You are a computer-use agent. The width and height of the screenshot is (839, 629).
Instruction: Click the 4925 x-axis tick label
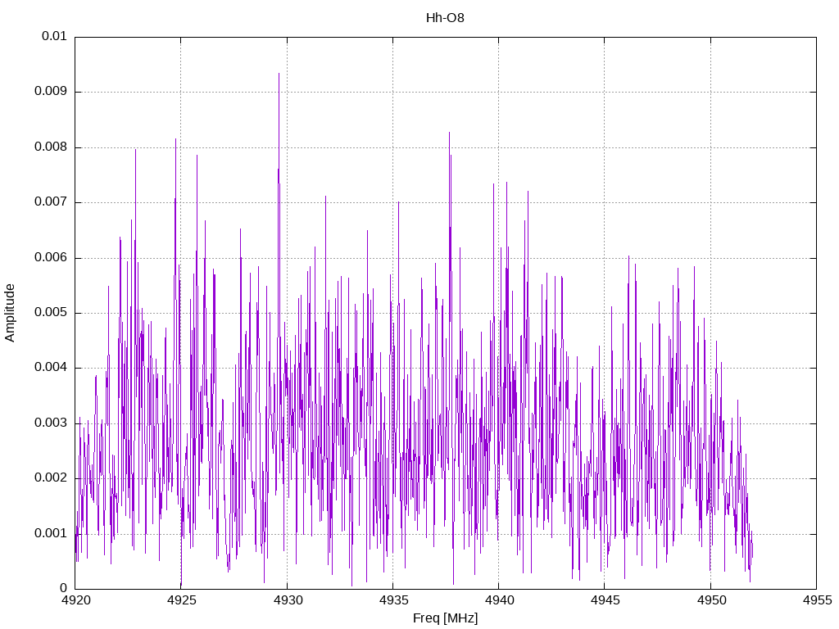[181, 600]
